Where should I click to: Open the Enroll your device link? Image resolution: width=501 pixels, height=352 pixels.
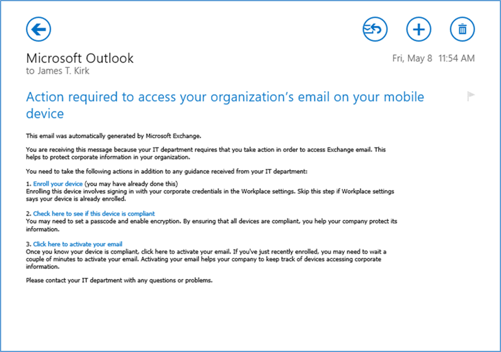tap(58, 184)
